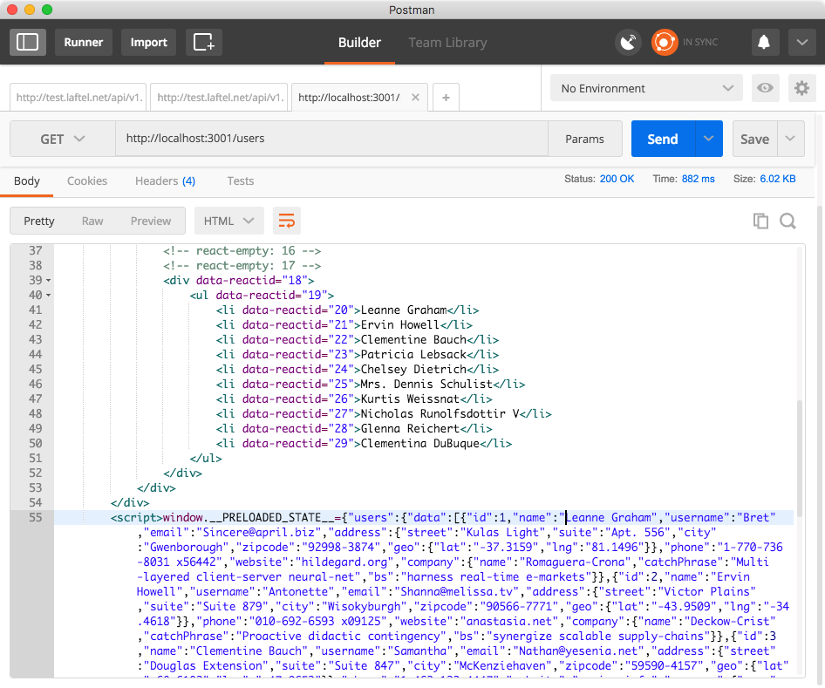The image size is (825, 688).
Task: Click the ul data-reactid="19" line
Action: coord(262,295)
